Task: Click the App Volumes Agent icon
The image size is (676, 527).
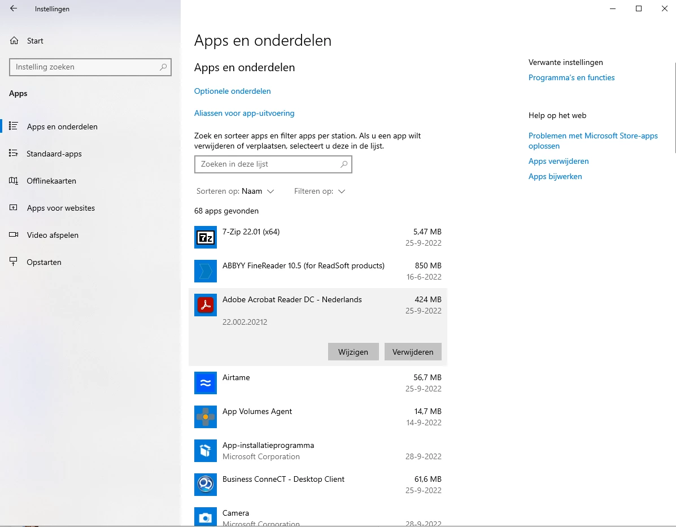Action: (x=205, y=417)
